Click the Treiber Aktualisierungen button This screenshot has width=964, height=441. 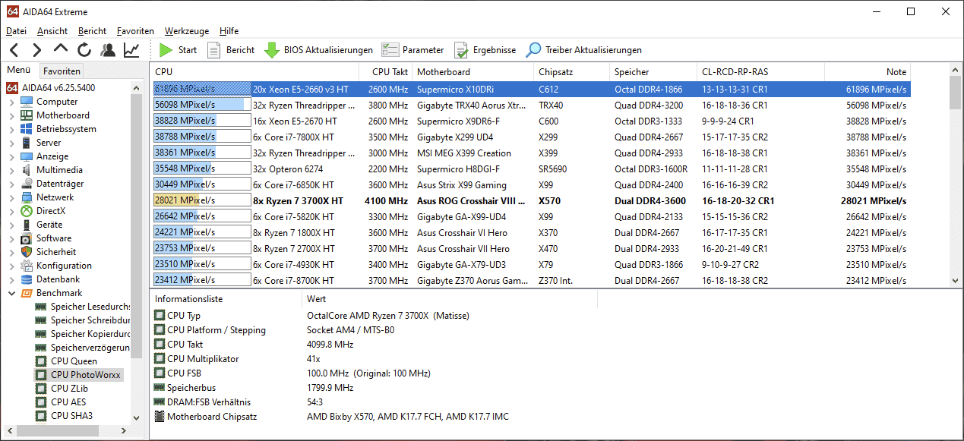pyautogui.click(x=583, y=50)
